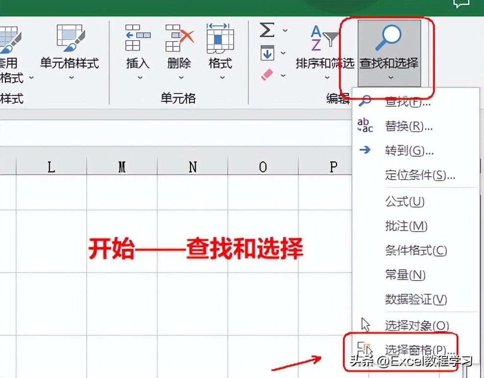484x378 pixels.
Task: Choose 替换(R) from the menu
Action: [x=415, y=126]
